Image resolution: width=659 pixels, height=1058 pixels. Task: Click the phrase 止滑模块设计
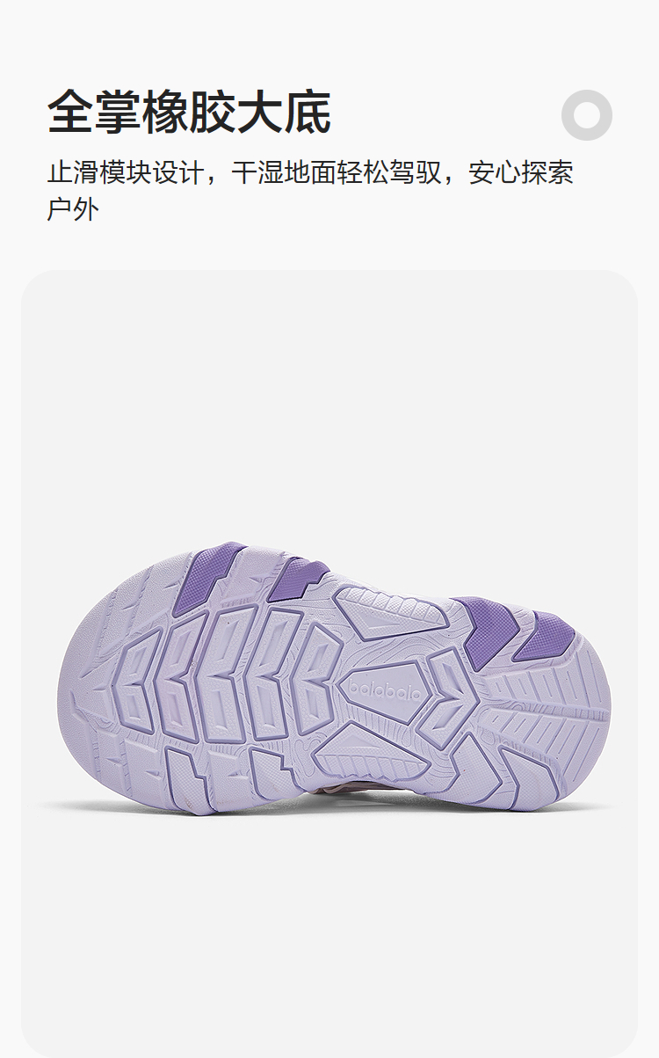click(126, 172)
